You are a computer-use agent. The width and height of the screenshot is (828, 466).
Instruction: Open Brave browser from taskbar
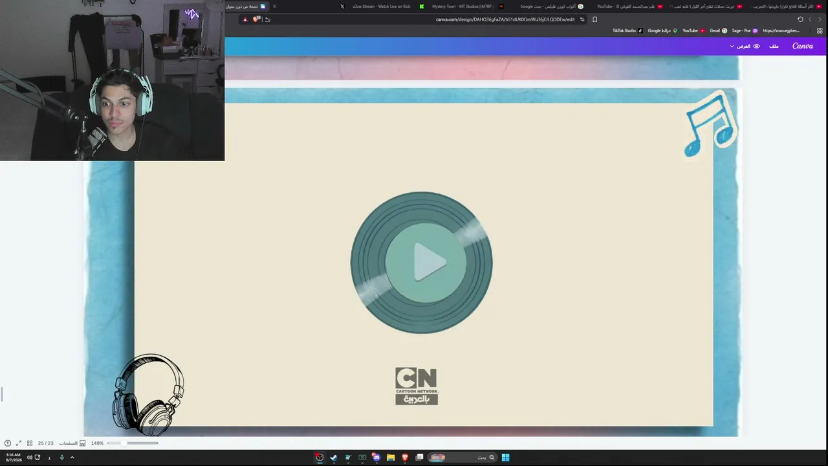(x=405, y=458)
